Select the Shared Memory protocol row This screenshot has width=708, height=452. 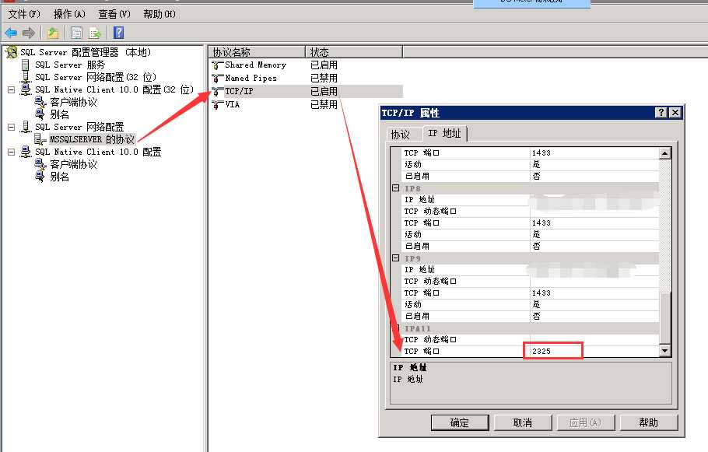(306, 65)
